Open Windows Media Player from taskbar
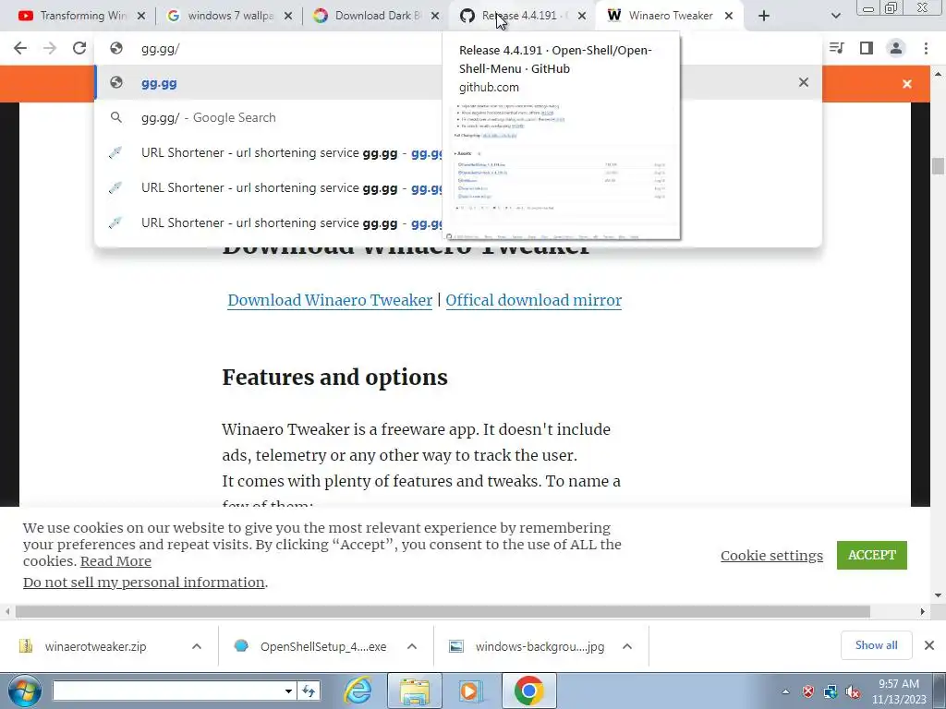Viewport: 946px width, 709px height. [x=469, y=691]
